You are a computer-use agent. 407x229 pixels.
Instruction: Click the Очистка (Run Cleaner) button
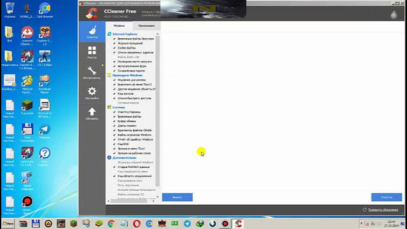coord(387,197)
